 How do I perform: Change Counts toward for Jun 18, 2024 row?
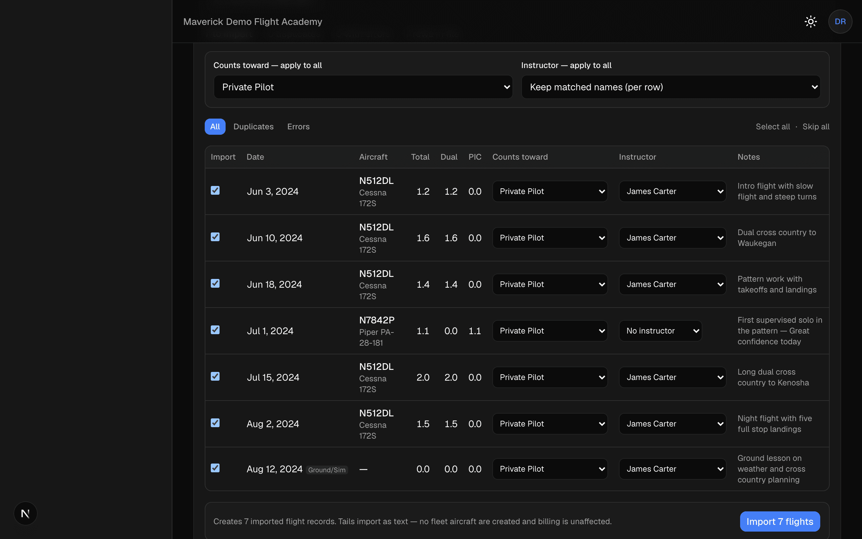pyautogui.click(x=550, y=284)
